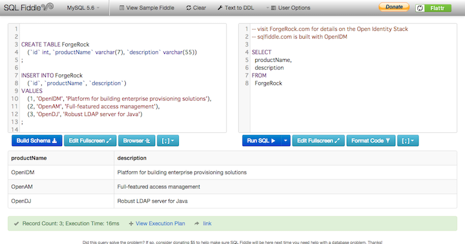The height and width of the screenshot is (244, 465).
Task: Click the plus icon before View Execution Plan
Action: (x=130, y=224)
